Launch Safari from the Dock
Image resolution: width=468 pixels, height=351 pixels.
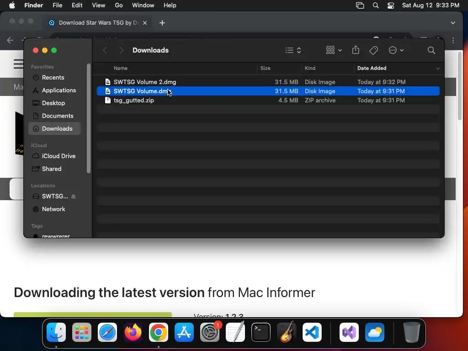click(x=107, y=332)
